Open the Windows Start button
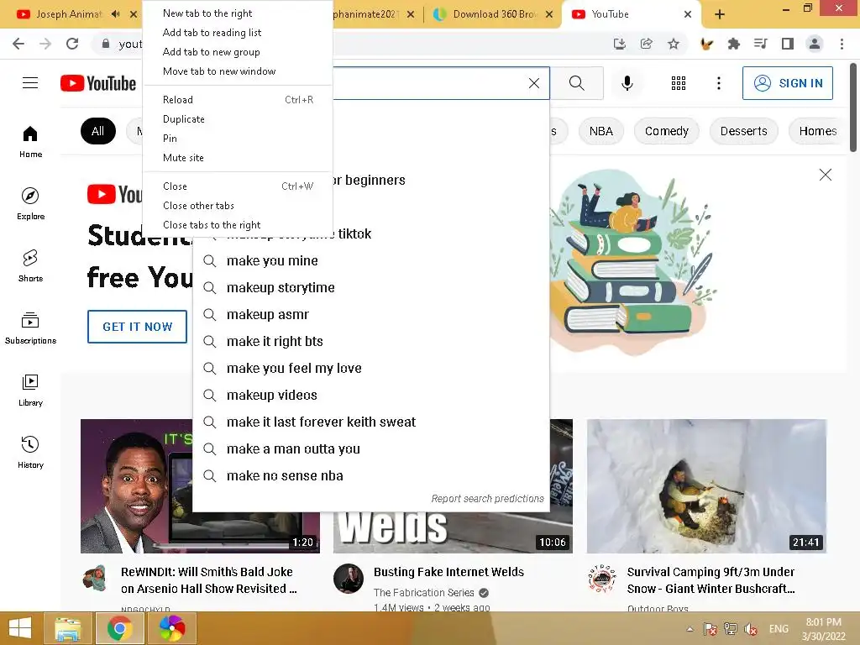 tap(20, 628)
